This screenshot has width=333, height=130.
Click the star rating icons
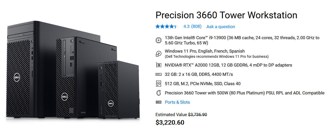167,26
